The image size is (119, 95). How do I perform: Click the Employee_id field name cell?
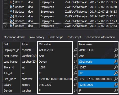click(12, 50)
